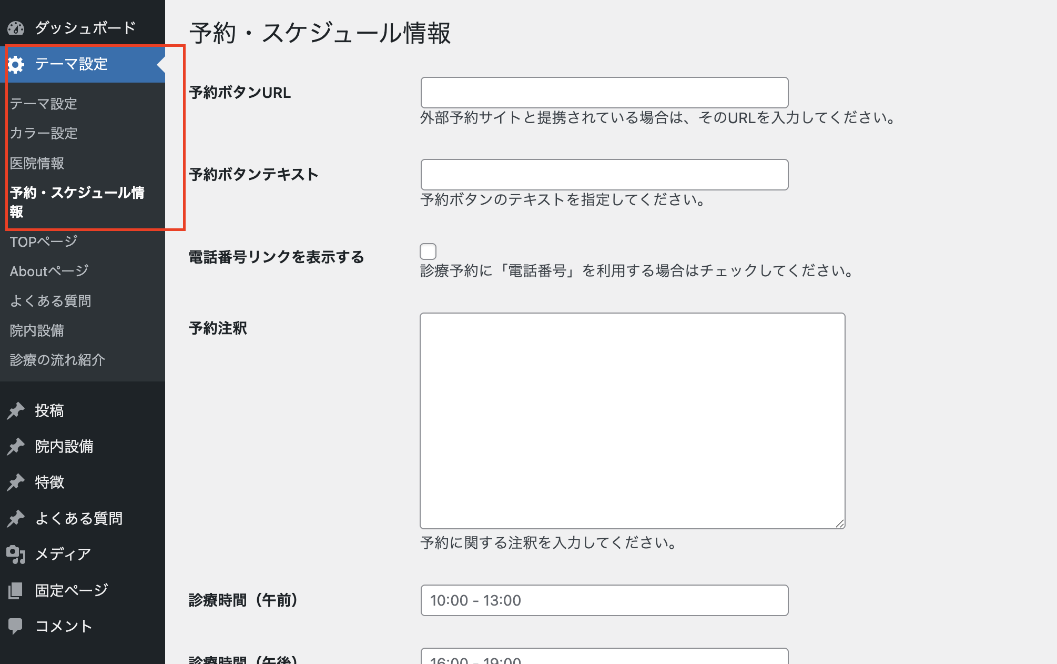Enable the 電話番号リンクを表示する checkbox
This screenshot has height=664, width=1057.
pos(428,251)
